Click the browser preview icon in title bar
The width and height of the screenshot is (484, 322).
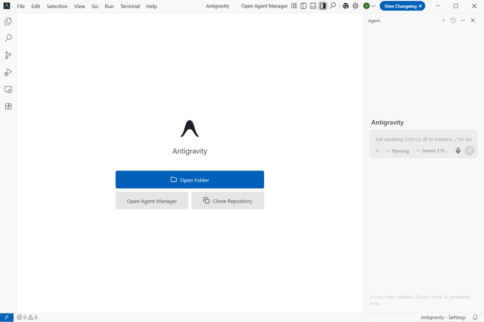345,6
